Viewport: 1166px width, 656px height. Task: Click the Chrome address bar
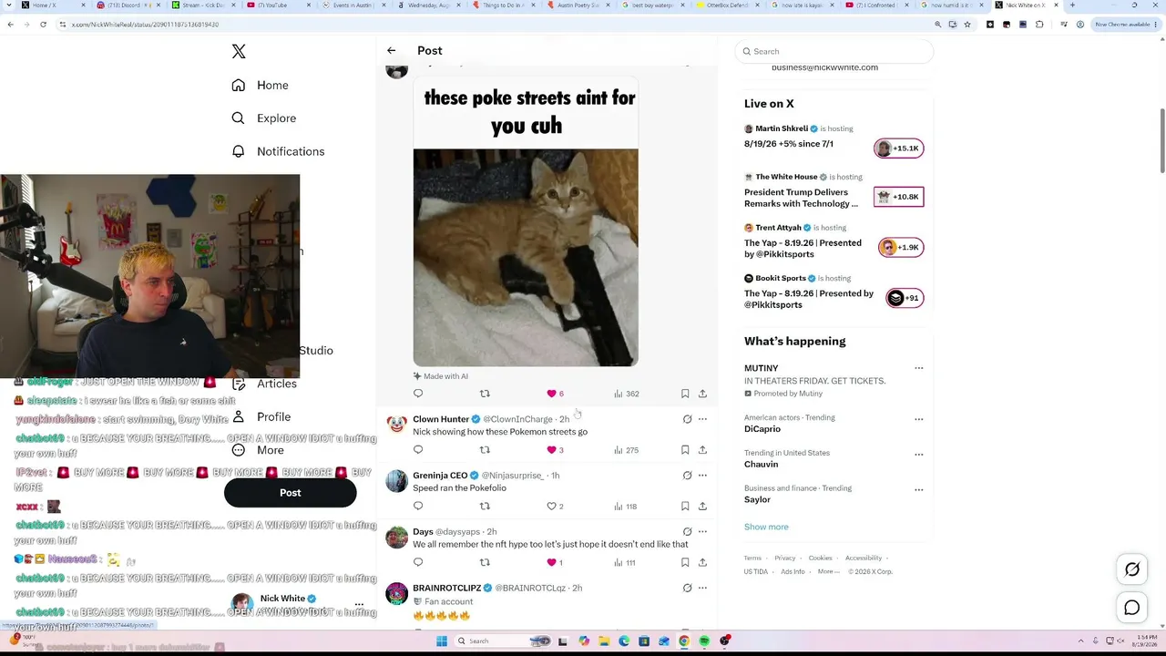[492, 25]
